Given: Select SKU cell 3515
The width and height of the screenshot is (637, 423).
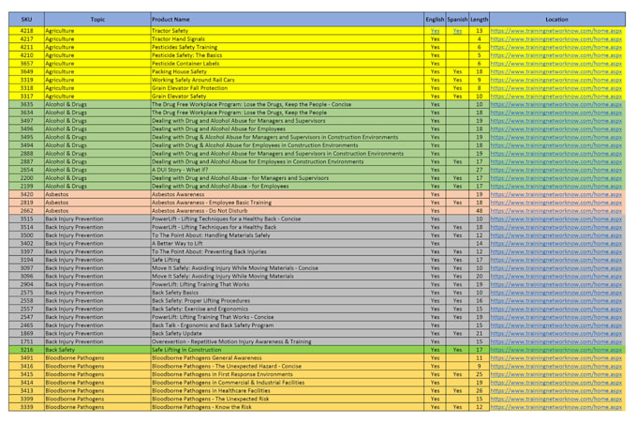Looking at the screenshot, I should [x=26, y=219].
